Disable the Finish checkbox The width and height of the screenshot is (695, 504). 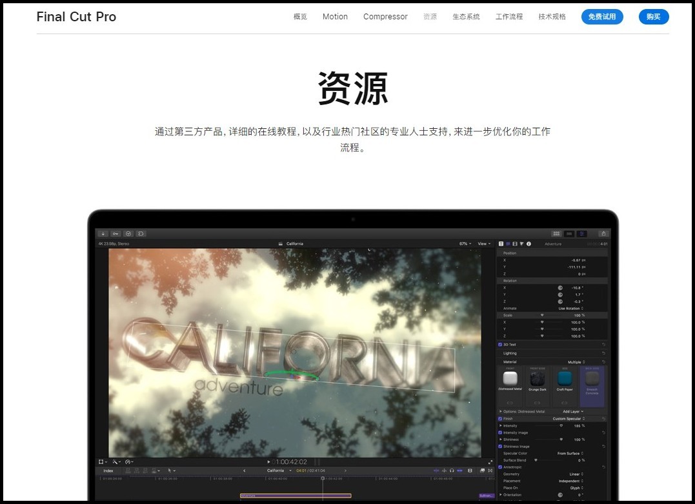click(x=500, y=419)
